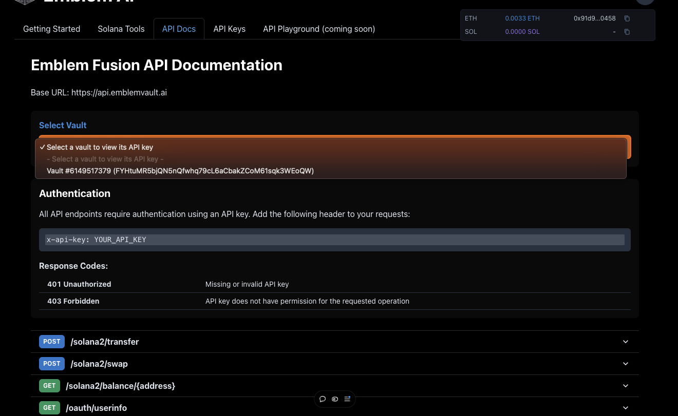The width and height of the screenshot is (678, 416).
Task: Click the Authentication section heading
Action: 74,193
